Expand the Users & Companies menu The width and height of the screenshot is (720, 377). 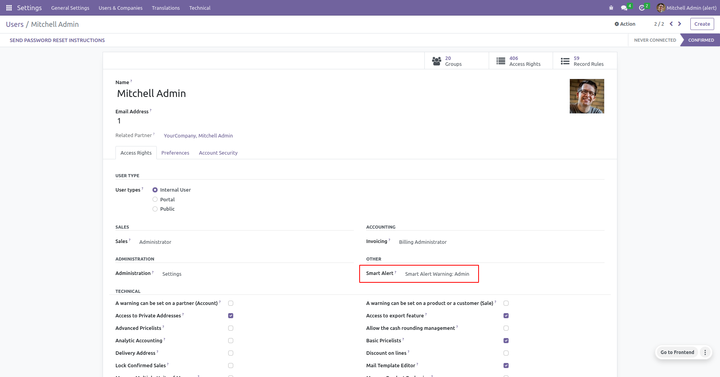tap(121, 8)
